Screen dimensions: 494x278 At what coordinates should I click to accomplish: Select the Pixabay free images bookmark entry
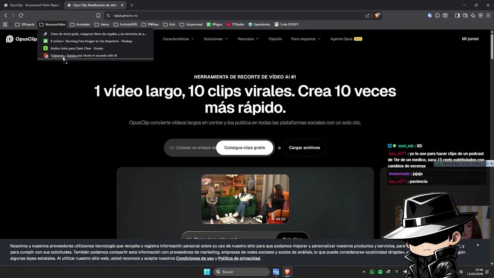coord(95,41)
